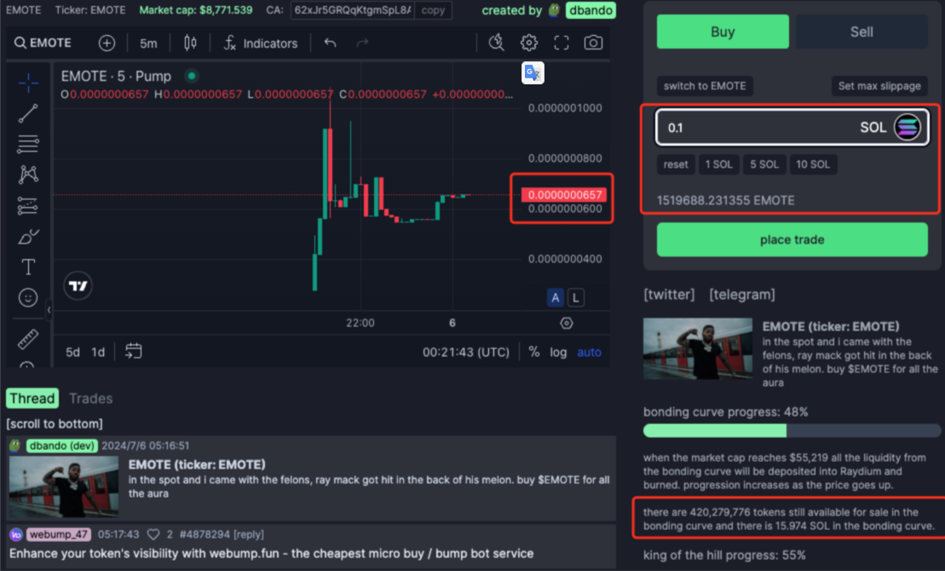
Task: Take a chart snapshot with camera icon
Action: [593, 43]
